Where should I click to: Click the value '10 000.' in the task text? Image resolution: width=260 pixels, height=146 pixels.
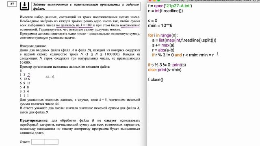coord(25,62)
